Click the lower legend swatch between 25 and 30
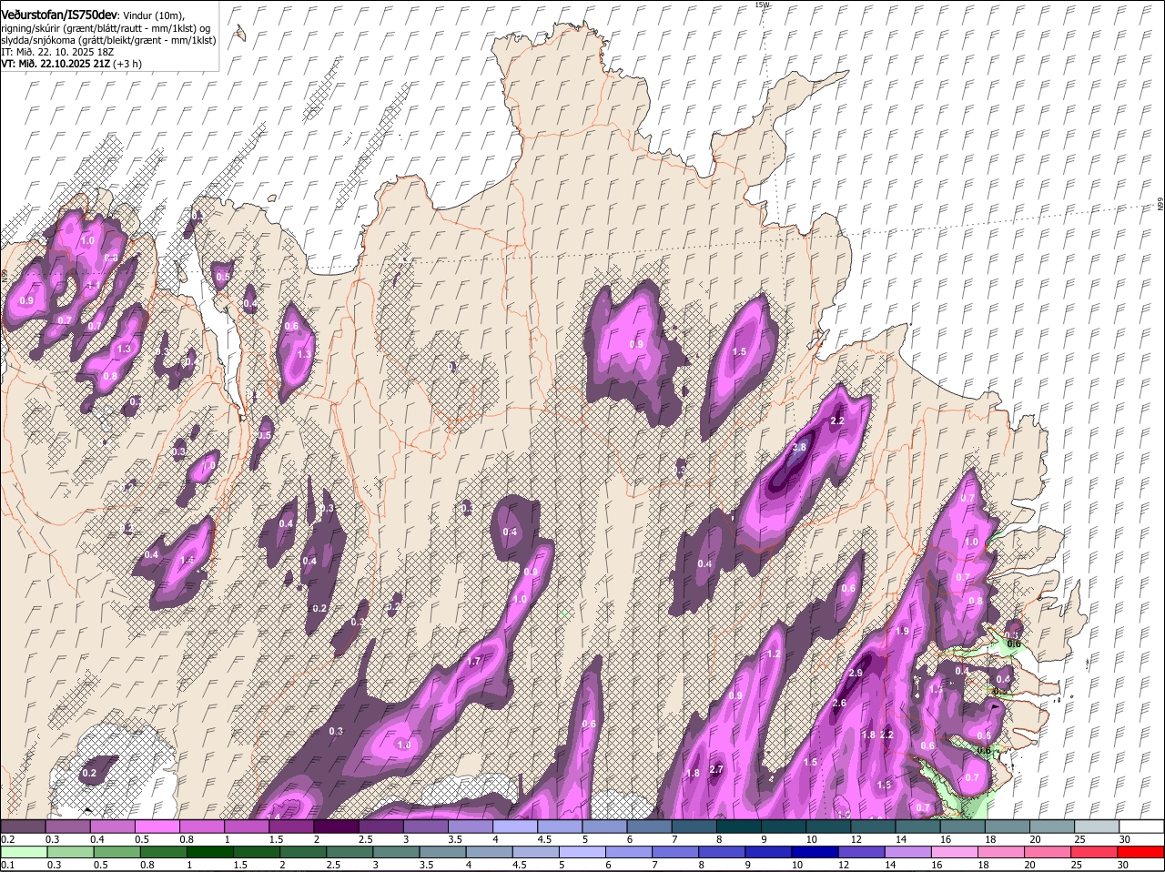The width and height of the screenshot is (1165, 872). (x=1096, y=851)
